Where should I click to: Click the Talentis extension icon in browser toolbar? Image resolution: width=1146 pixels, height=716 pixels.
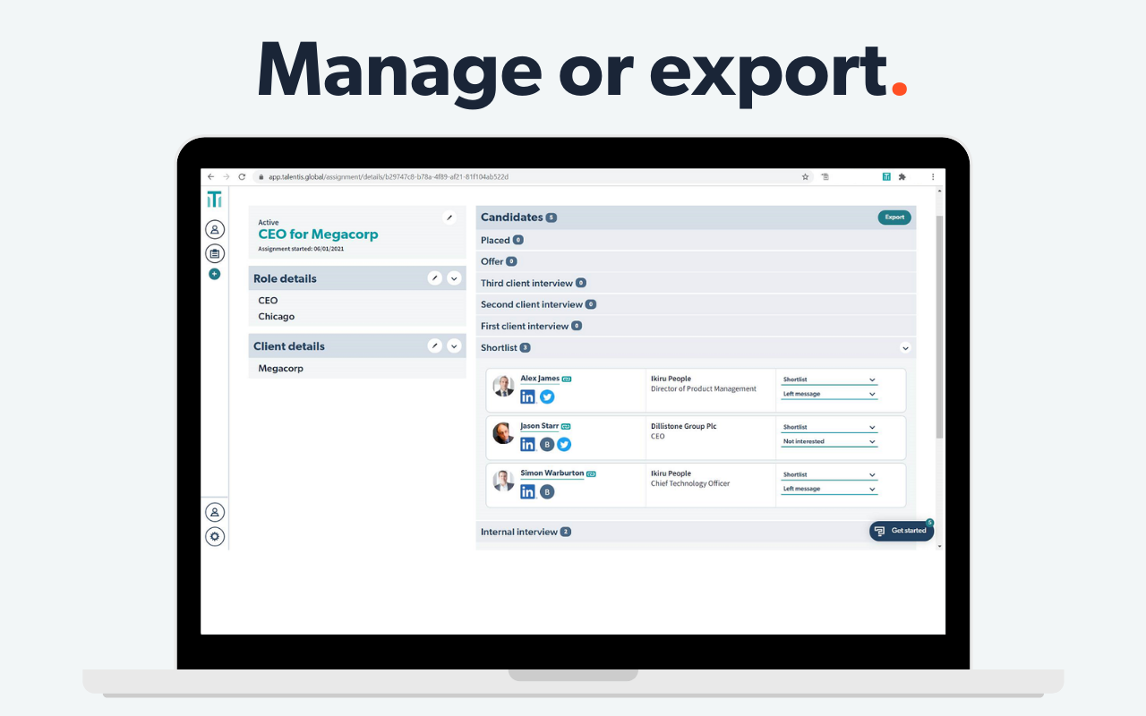tap(885, 177)
